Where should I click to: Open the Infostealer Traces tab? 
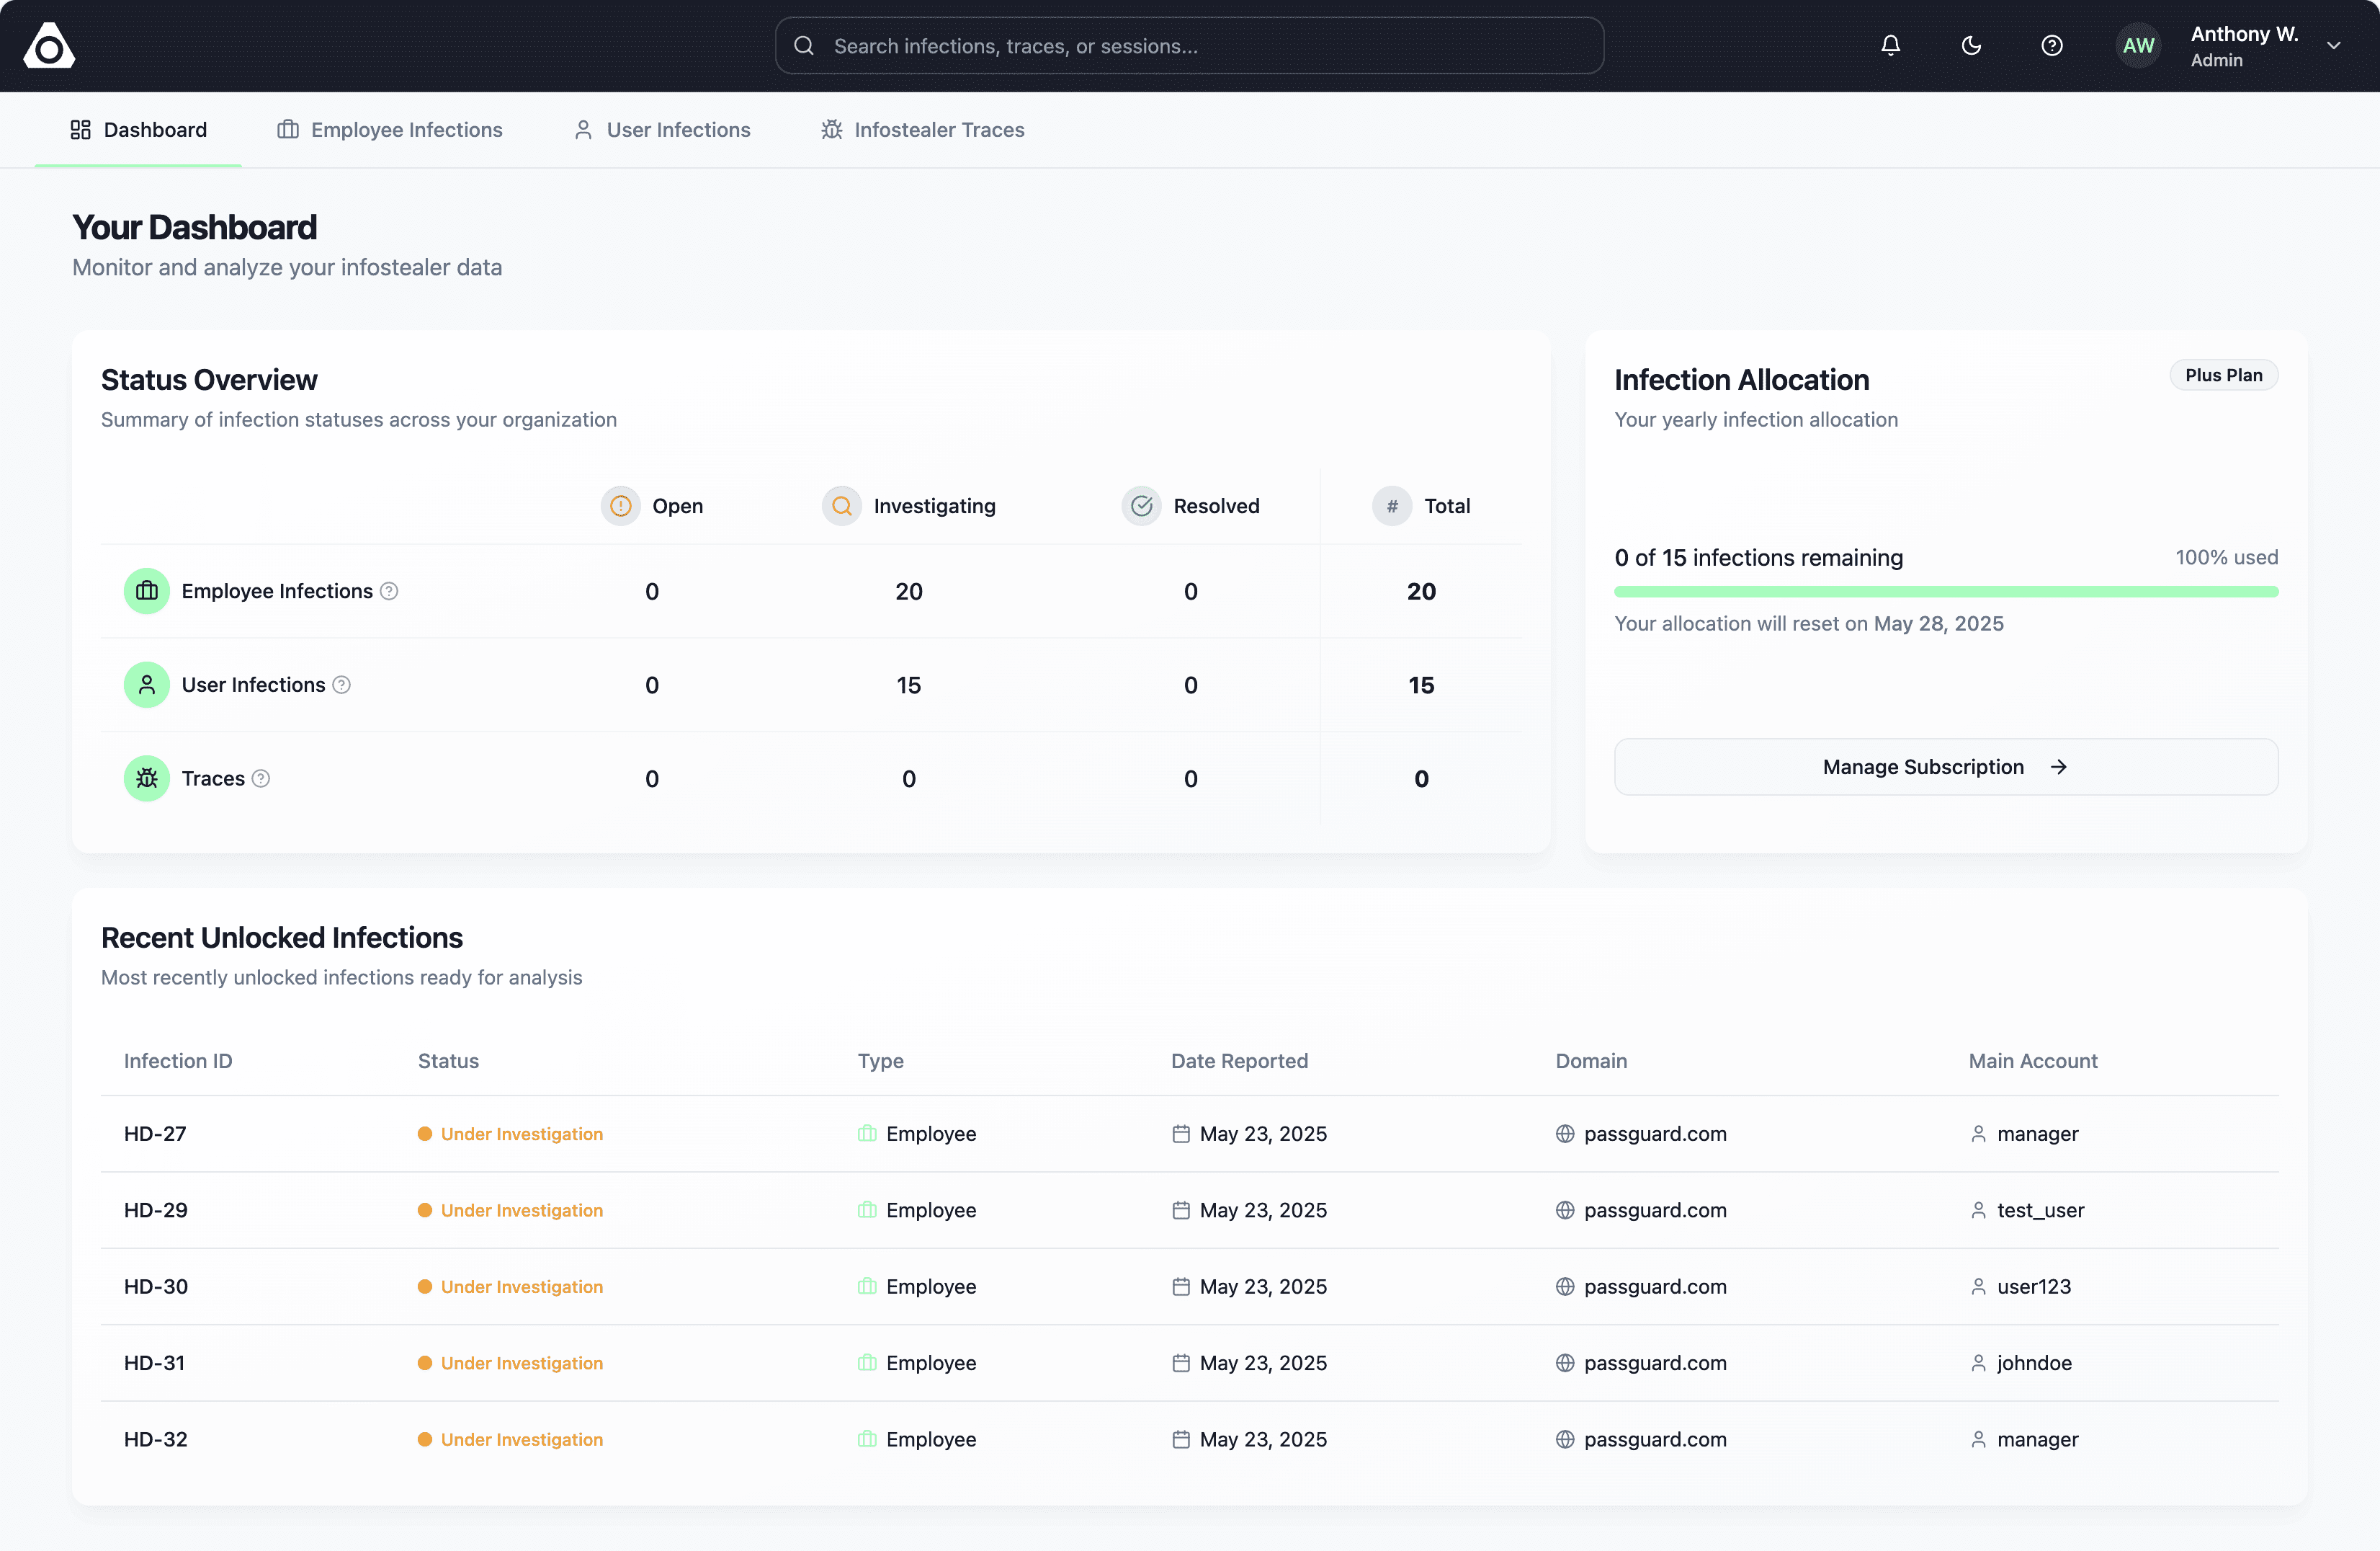click(923, 130)
